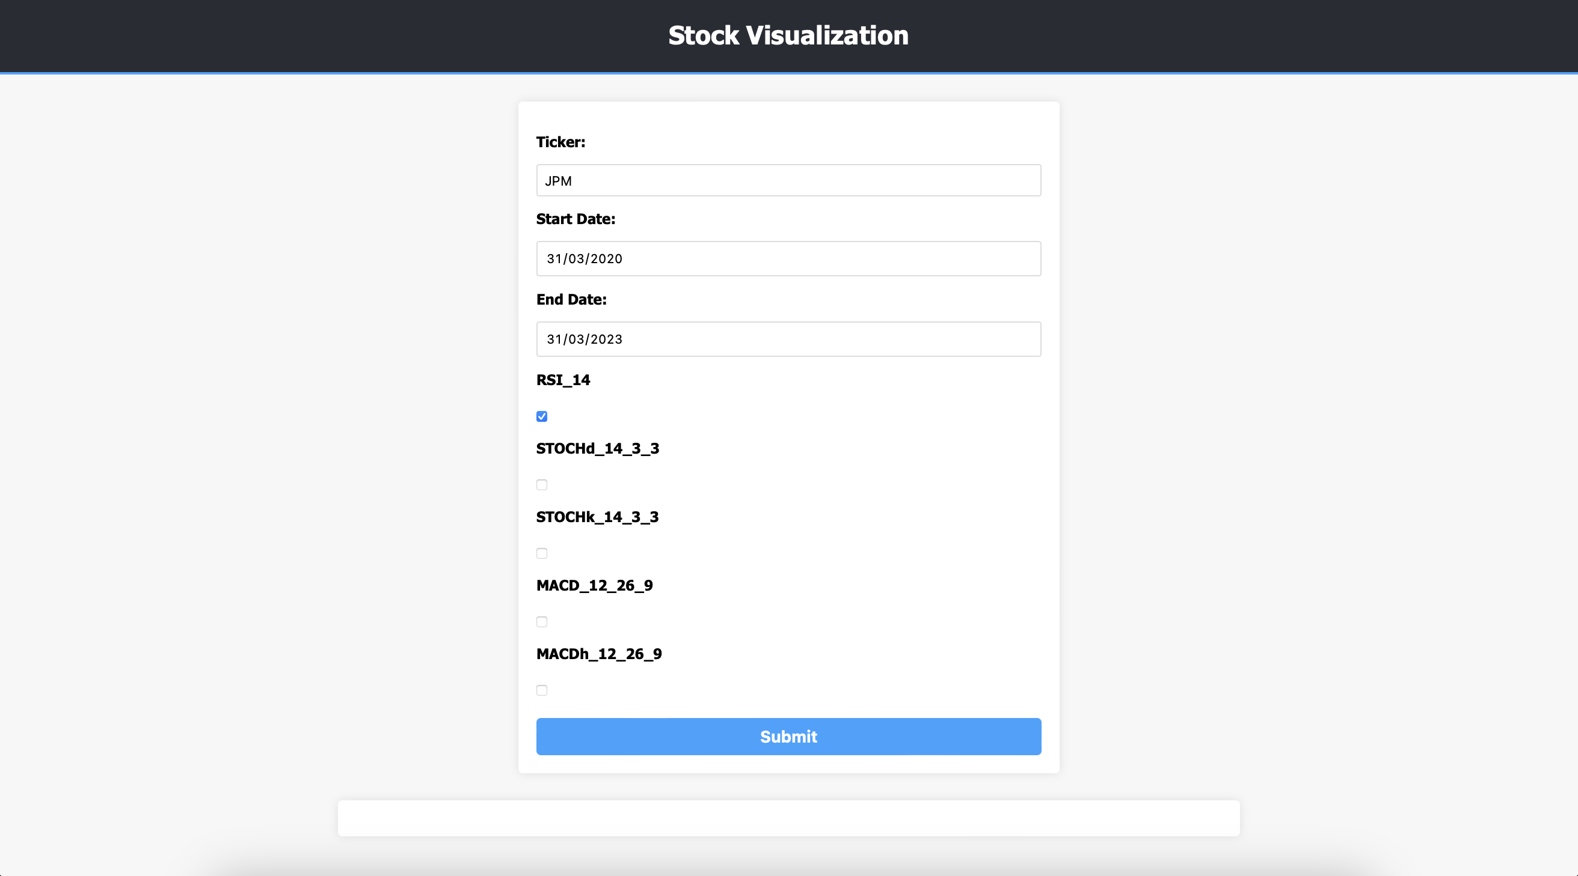The image size is (1578, 876).
Task: Click the RSI_14 label
Action: (x=563, y=380)
